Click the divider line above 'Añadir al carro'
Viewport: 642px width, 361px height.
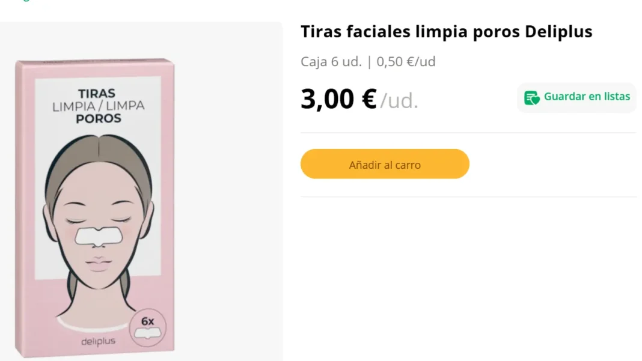(468, 133)
